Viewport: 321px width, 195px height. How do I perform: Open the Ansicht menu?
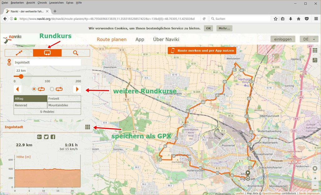[x=31, y=3]
